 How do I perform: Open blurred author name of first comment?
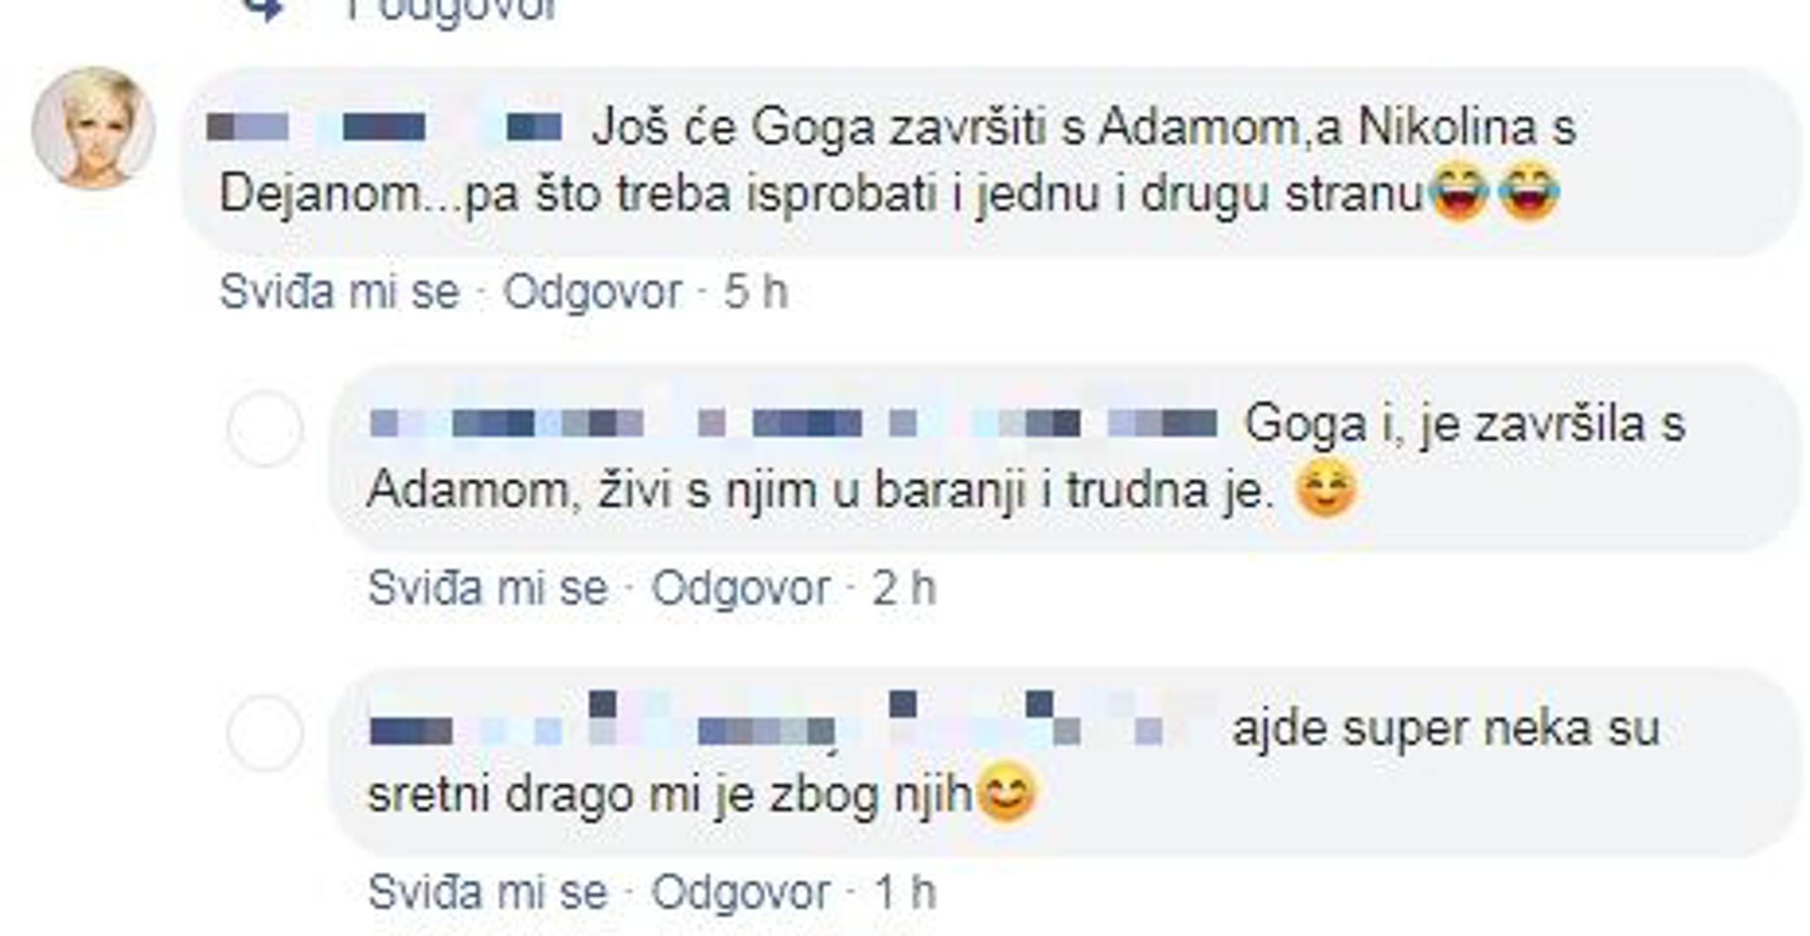386,127
